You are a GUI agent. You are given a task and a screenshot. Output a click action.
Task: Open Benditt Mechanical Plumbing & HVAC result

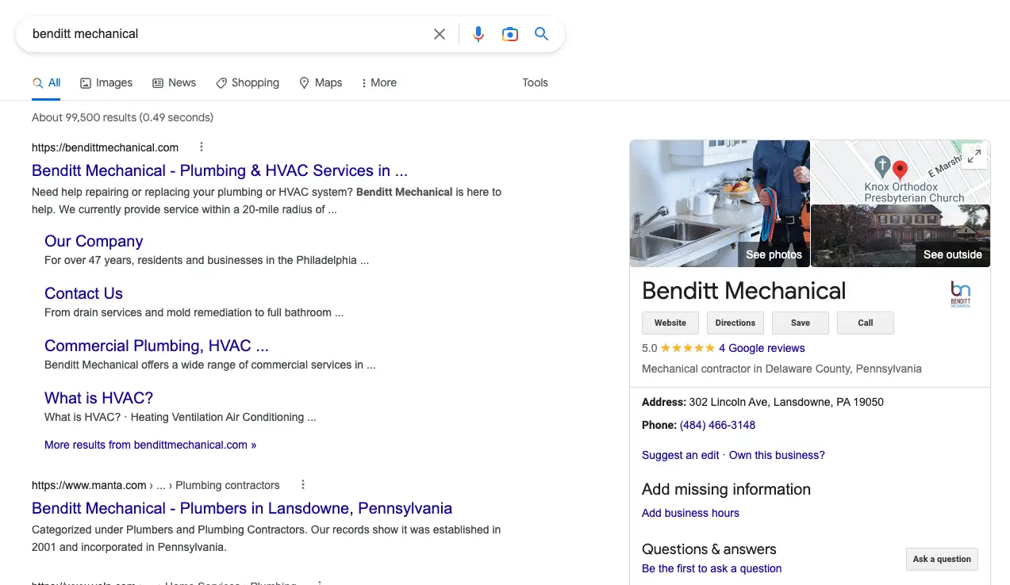[x=220, y=170]
